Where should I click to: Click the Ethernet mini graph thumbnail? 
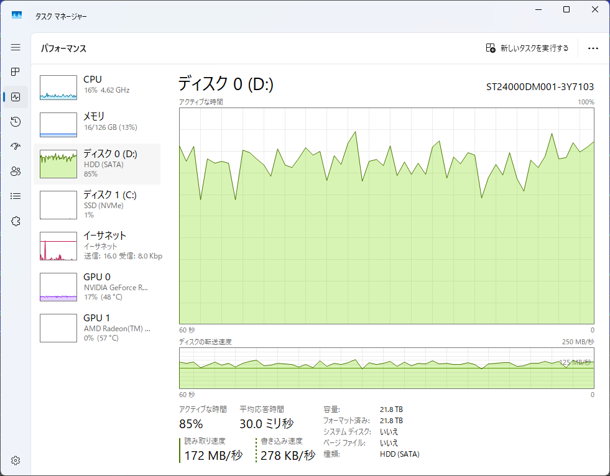(x=58, y=246)
